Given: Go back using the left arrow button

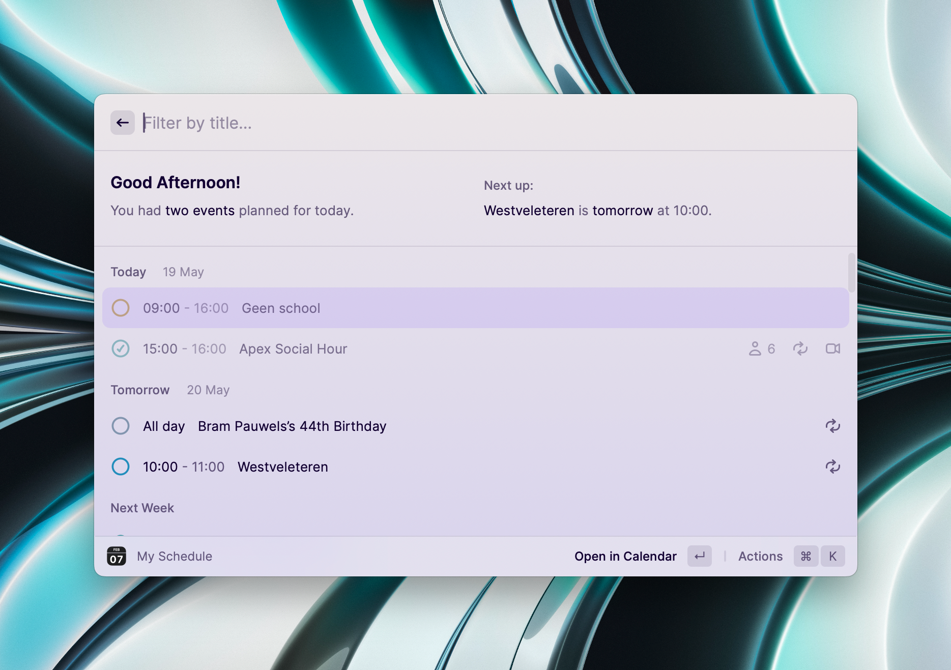Looking at the screenshot, I should pos(123,123).
